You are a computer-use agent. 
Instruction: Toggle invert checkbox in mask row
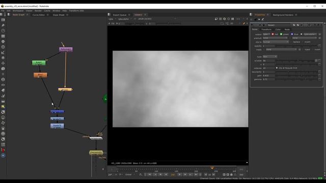point(313,50)
